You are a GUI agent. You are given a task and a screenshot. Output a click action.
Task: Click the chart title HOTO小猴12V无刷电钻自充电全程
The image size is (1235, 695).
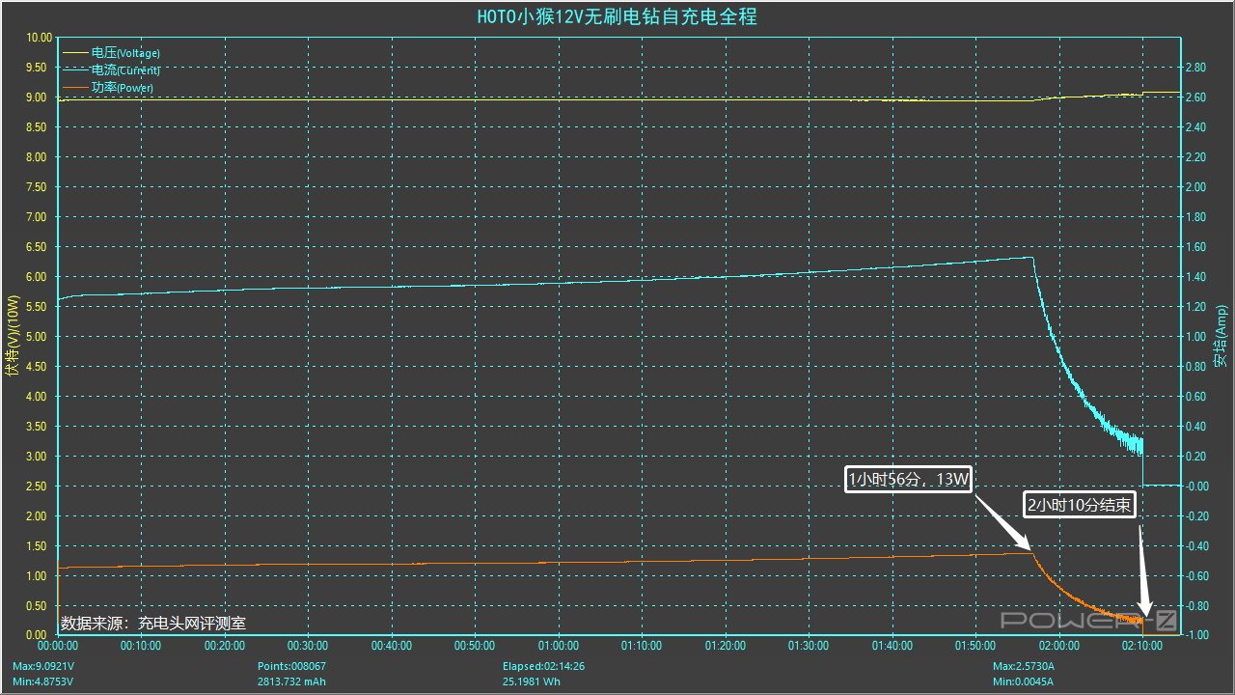617,16
